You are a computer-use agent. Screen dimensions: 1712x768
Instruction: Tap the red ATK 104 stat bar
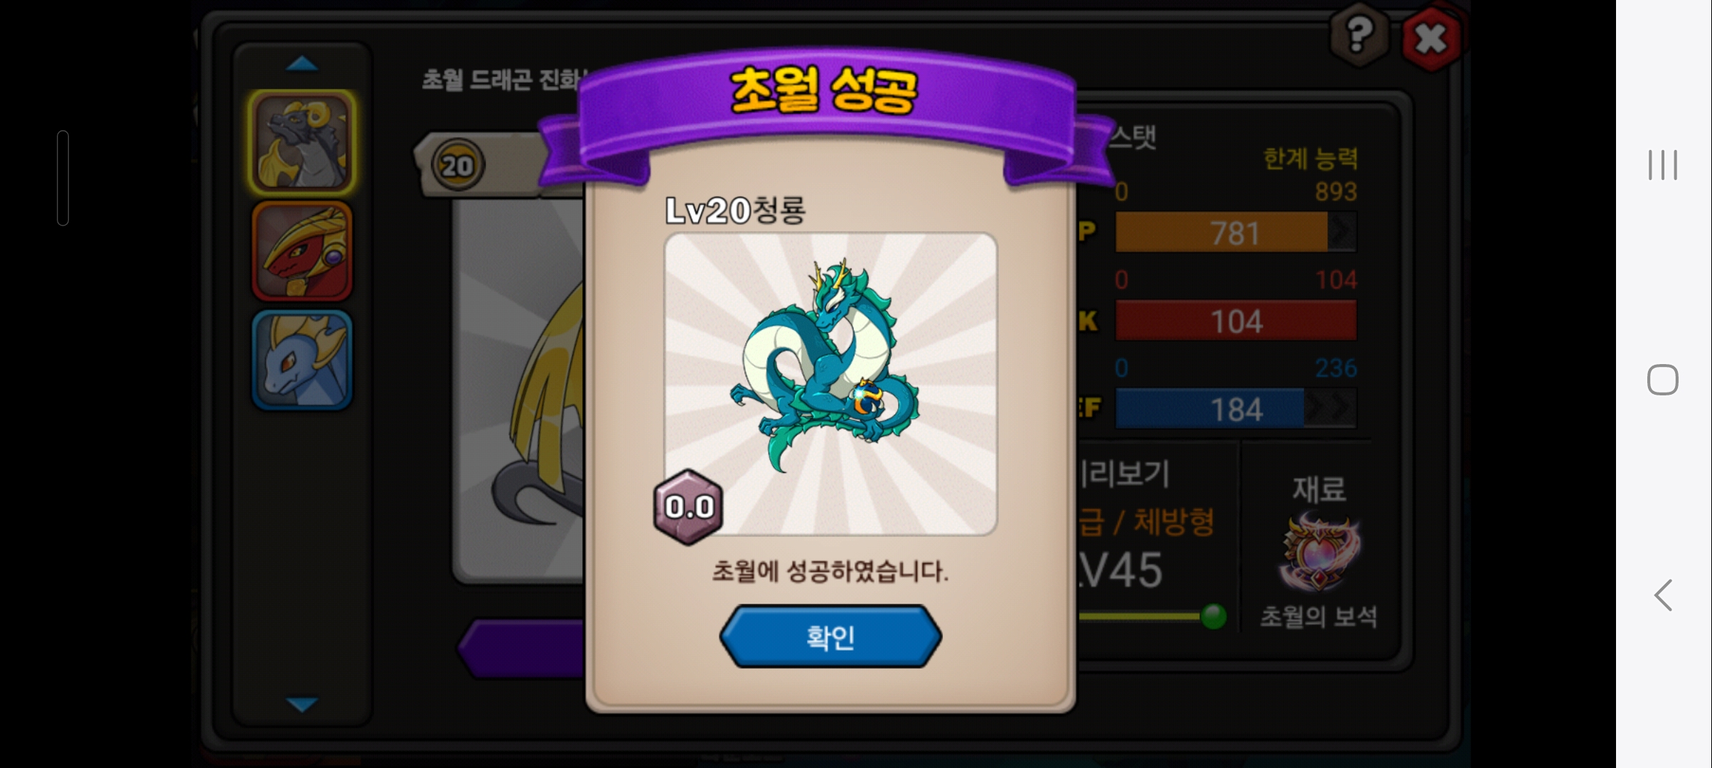tap(1236, 321)
